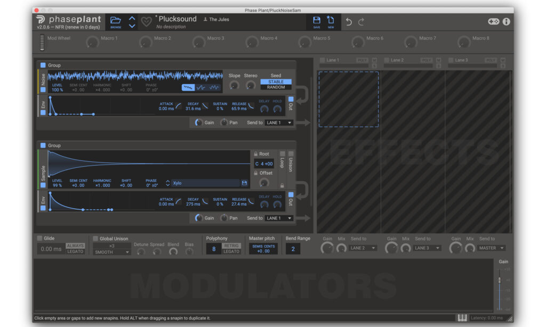Click the sample envelope release curve shape
This screenshot has height=327, width=546.
[251, 201]
